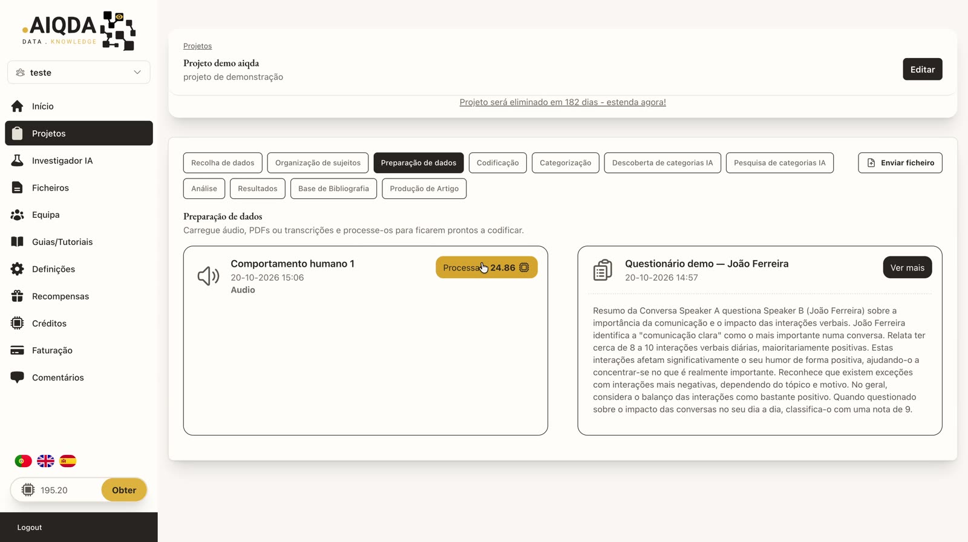The height and width of the screenshot is (542, 968).
Task: Click Processar 24.86 button
Action: (x=486, y=267)
